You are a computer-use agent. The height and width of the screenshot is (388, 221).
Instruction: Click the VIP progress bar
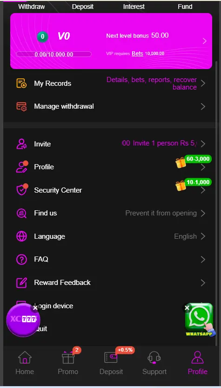pyautogui.click(x=54, y=54)
